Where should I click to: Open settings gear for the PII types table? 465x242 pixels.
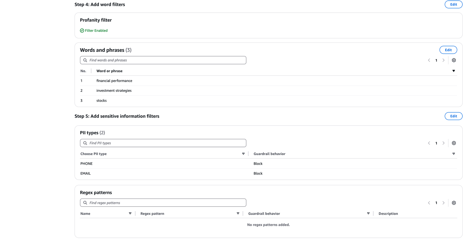[454, 143]
